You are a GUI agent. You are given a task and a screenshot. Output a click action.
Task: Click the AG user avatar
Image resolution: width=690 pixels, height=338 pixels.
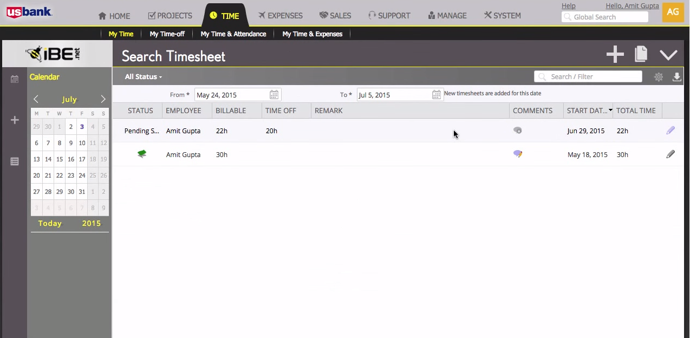coord(673,12)
